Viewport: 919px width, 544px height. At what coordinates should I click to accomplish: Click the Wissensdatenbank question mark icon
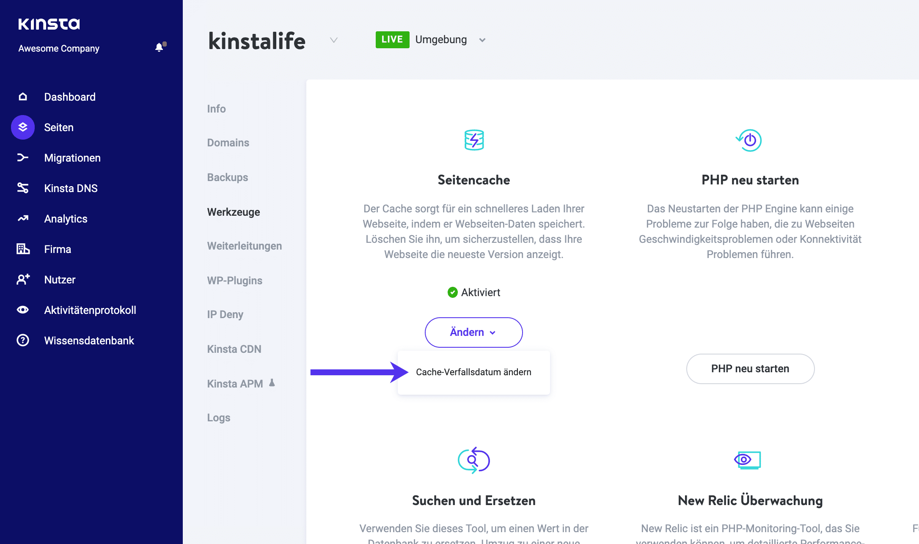tap(23, 341)
